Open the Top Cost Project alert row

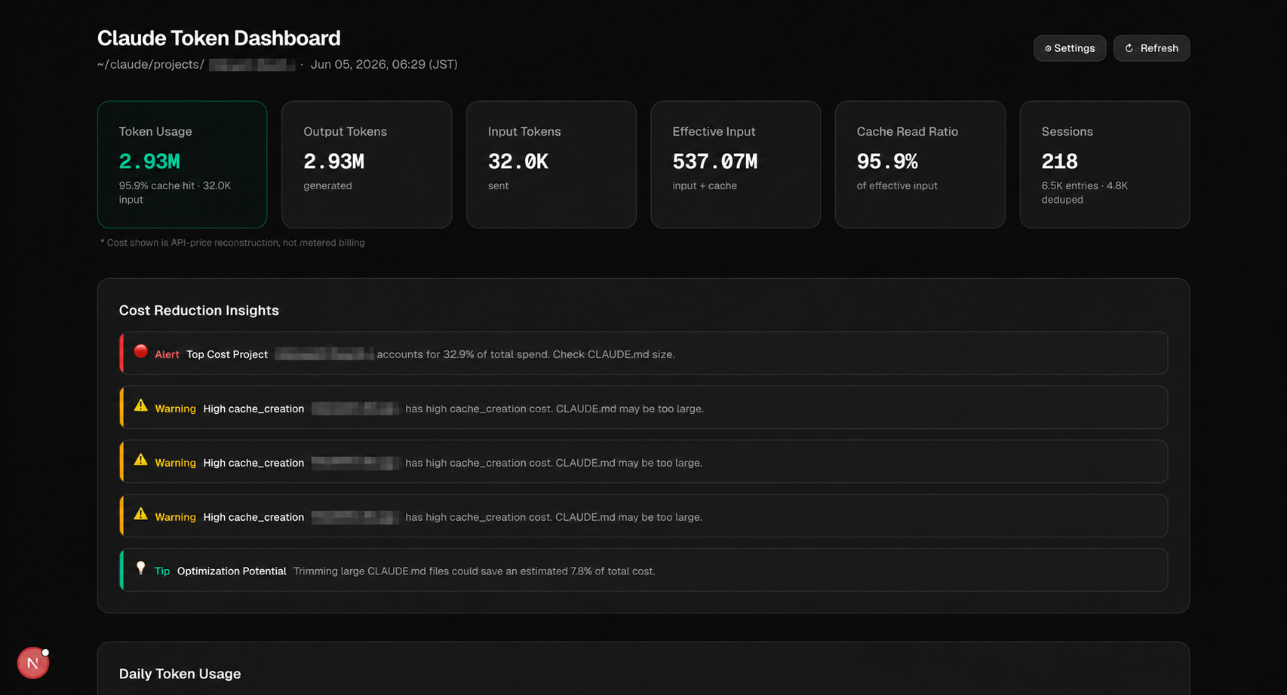[643, 354]
